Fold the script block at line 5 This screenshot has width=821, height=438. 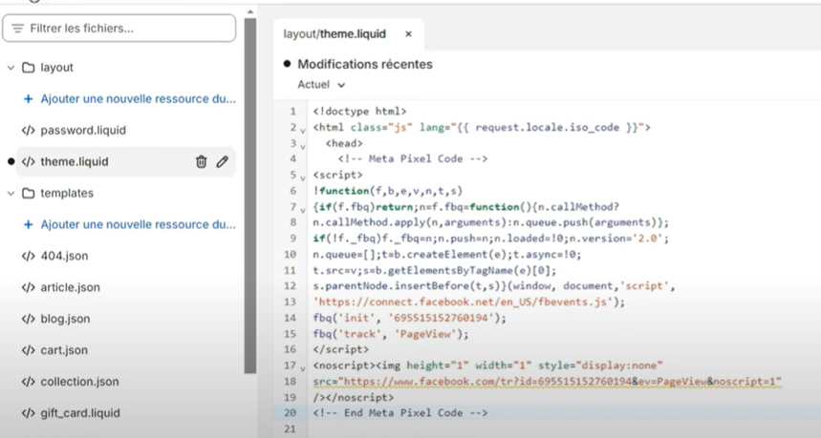click(x=303, y=177)
